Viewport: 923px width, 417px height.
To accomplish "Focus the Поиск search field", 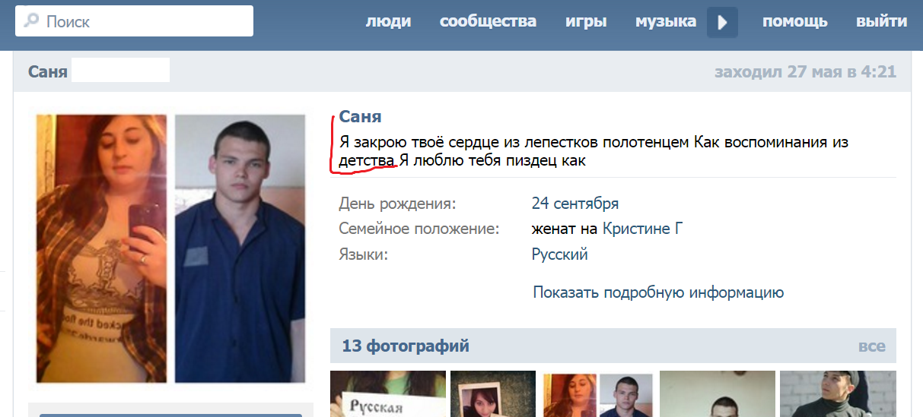I will [145, 21].
